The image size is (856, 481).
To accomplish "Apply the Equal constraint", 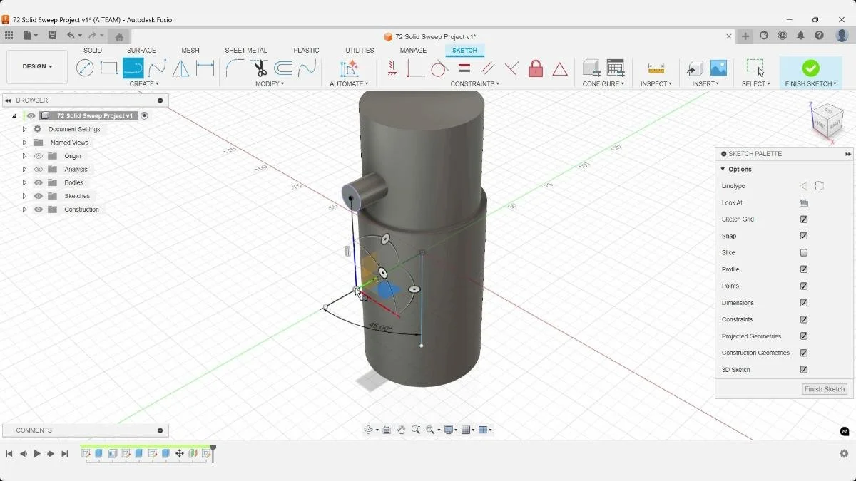I will [x=464, y=68].
